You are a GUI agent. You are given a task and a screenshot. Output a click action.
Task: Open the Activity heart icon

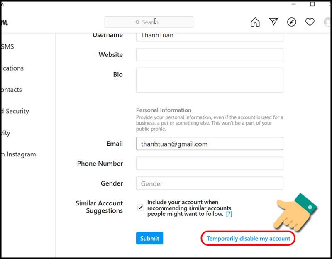pyautogui.click(x=310, y=22)
